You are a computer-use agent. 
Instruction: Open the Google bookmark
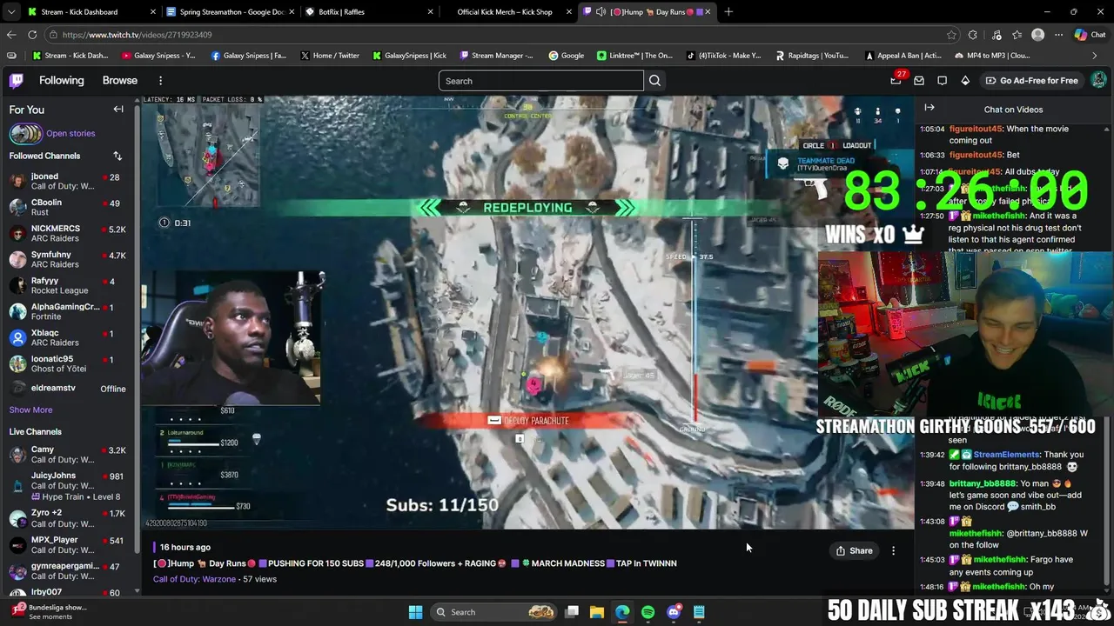(x=566, y=56)
